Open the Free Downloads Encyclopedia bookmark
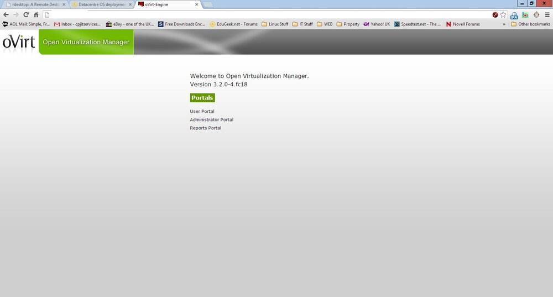The width and height of the screenshot is (553, 297). point(181,24)
